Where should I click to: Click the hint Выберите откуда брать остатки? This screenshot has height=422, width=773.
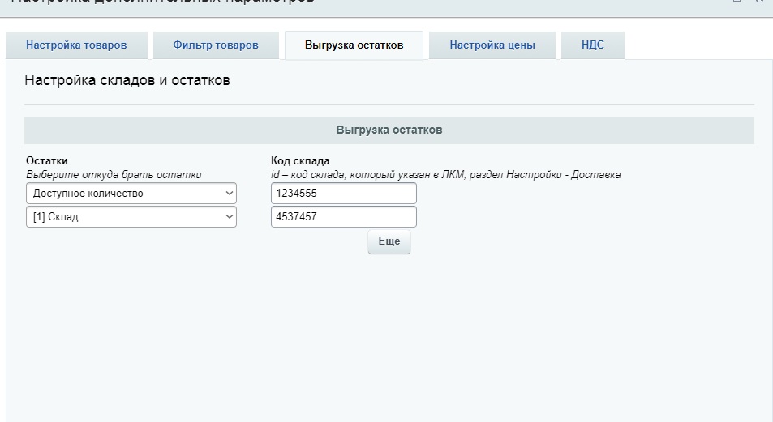pyautogui.click(x=114, y=174)
